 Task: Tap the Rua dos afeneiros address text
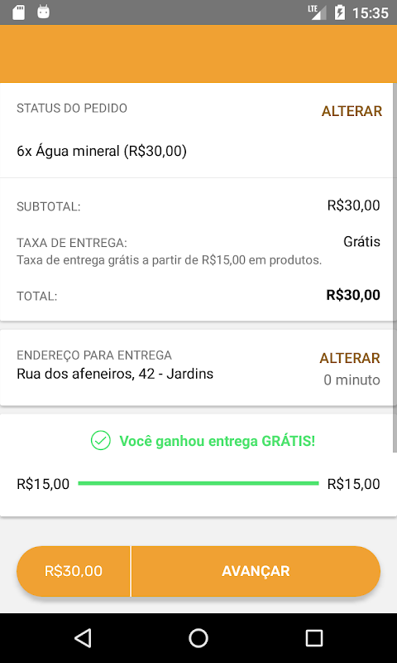[115, 374]
